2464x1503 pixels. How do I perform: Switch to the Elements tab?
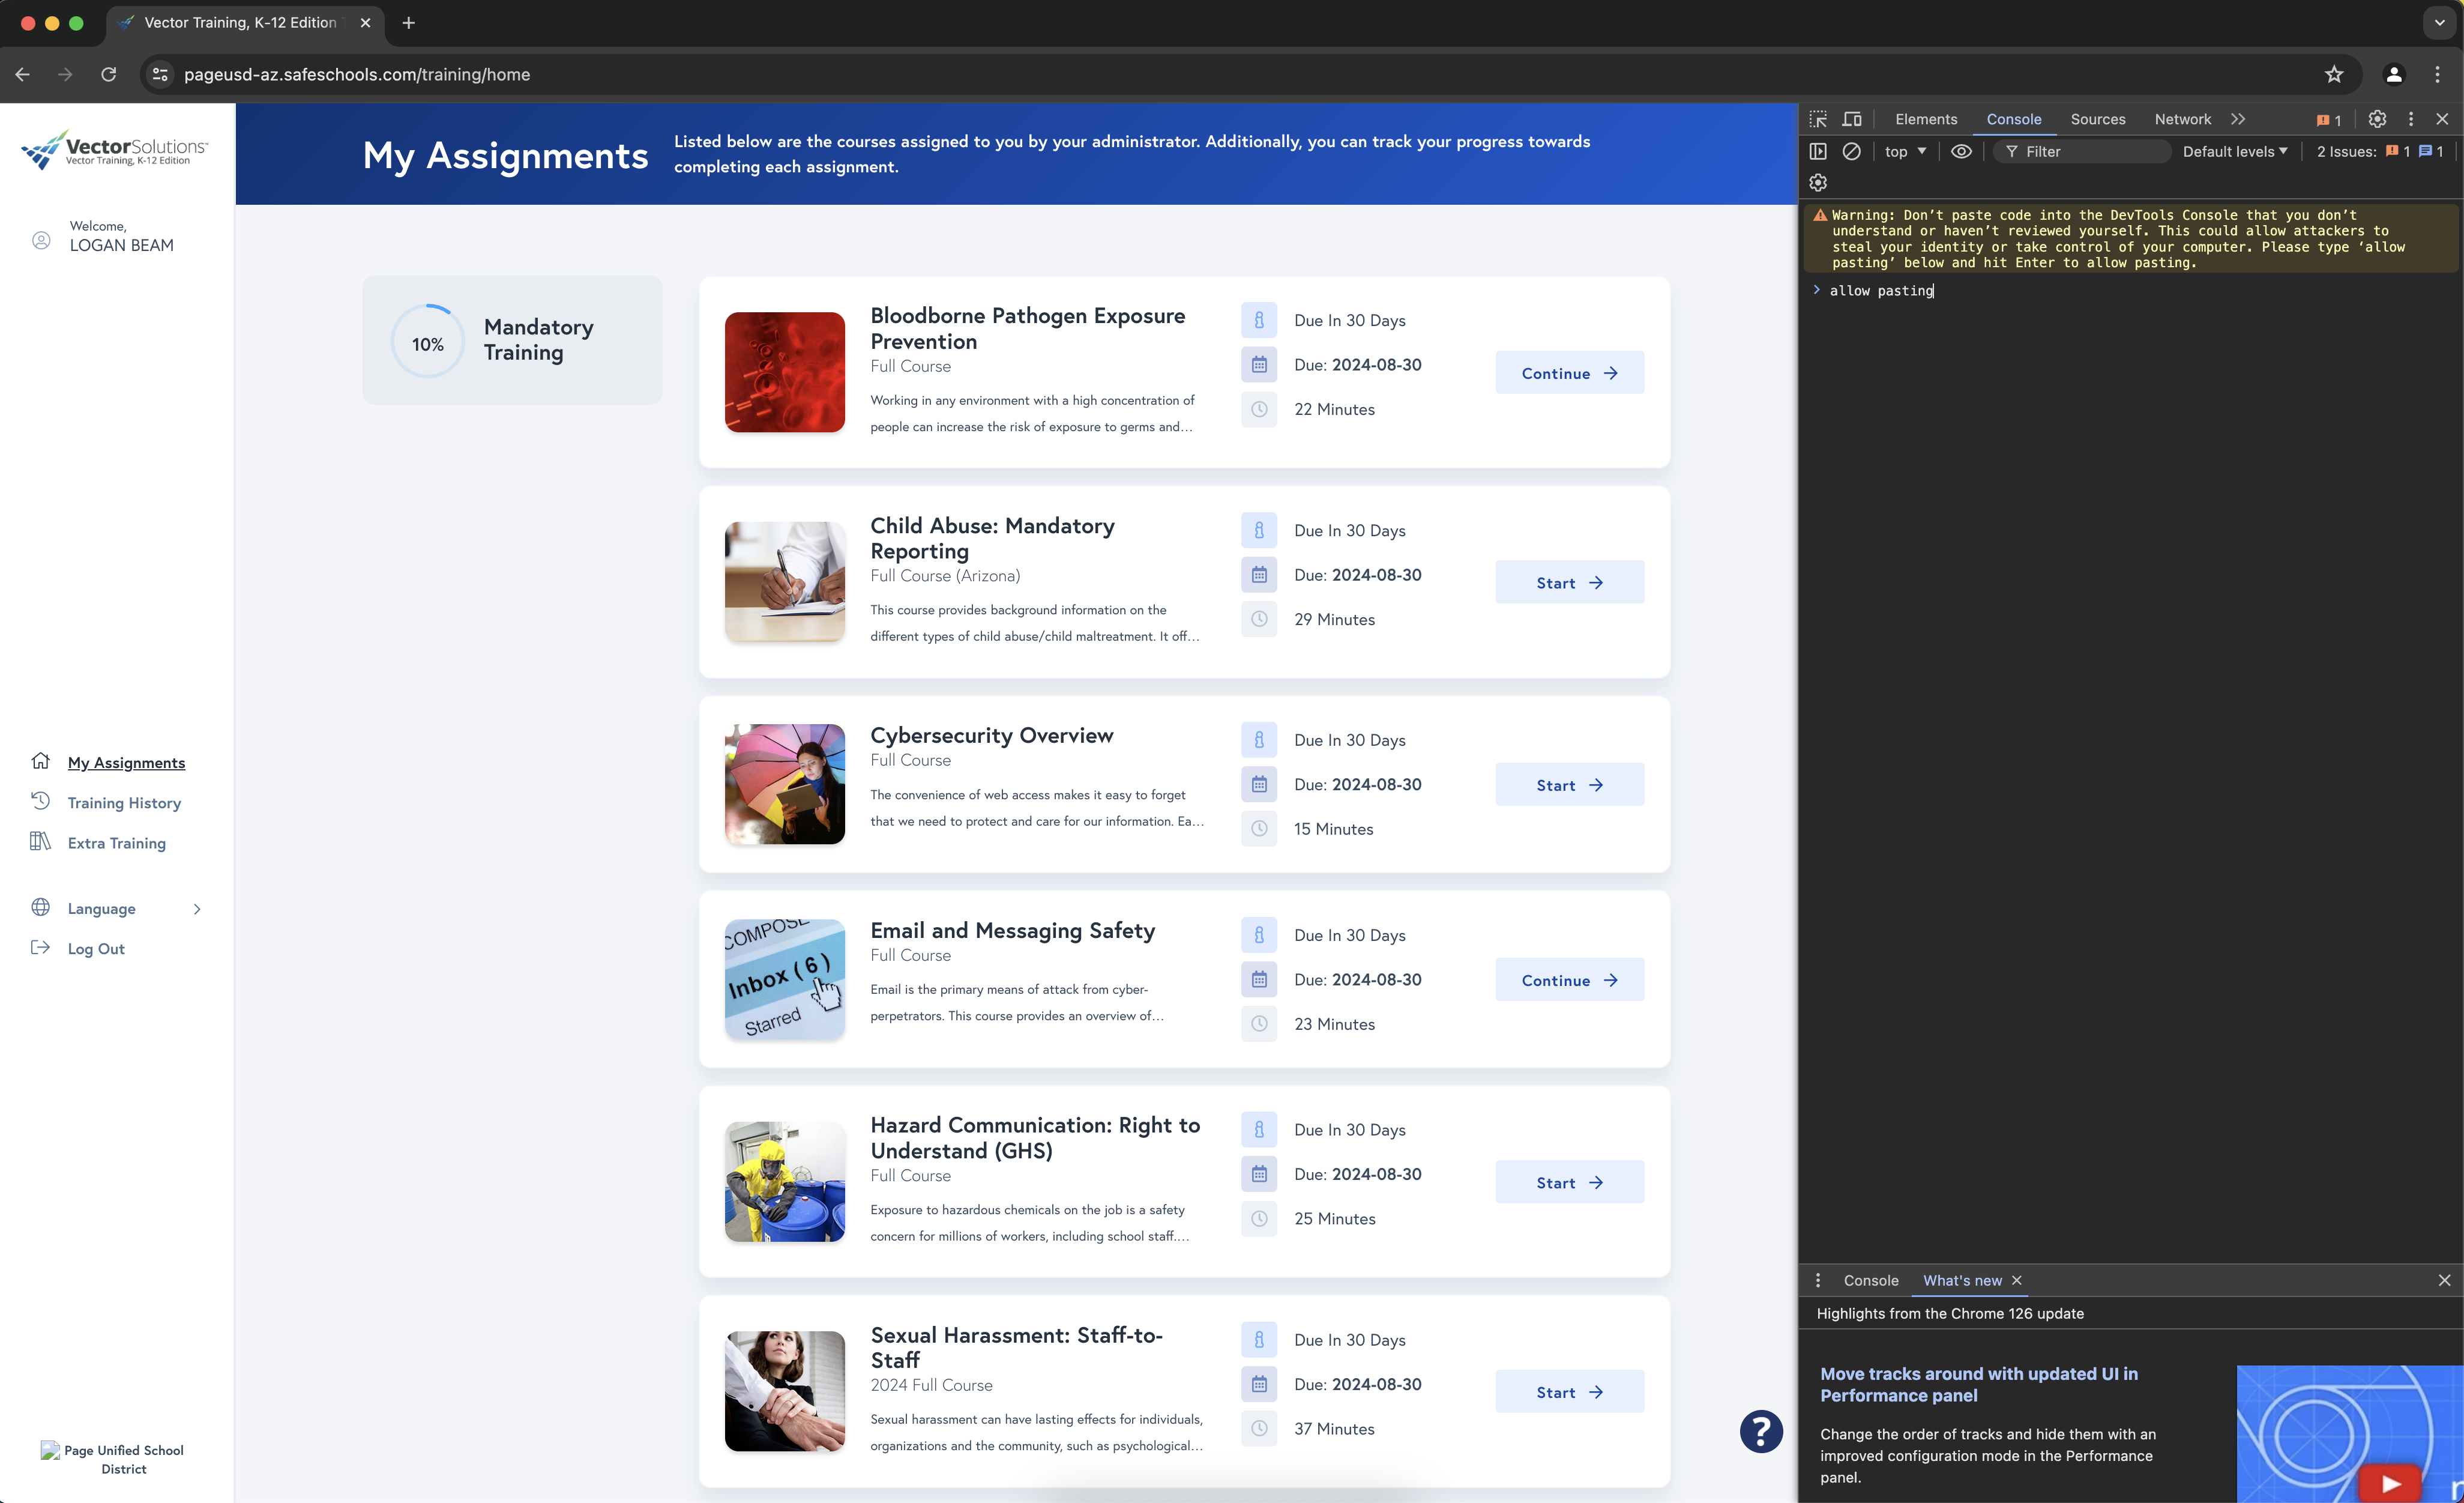[x=1926, y=119]
